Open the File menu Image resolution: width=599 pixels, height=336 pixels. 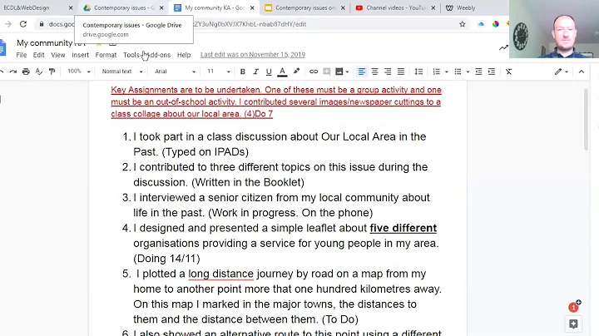[x=22, y=55]
